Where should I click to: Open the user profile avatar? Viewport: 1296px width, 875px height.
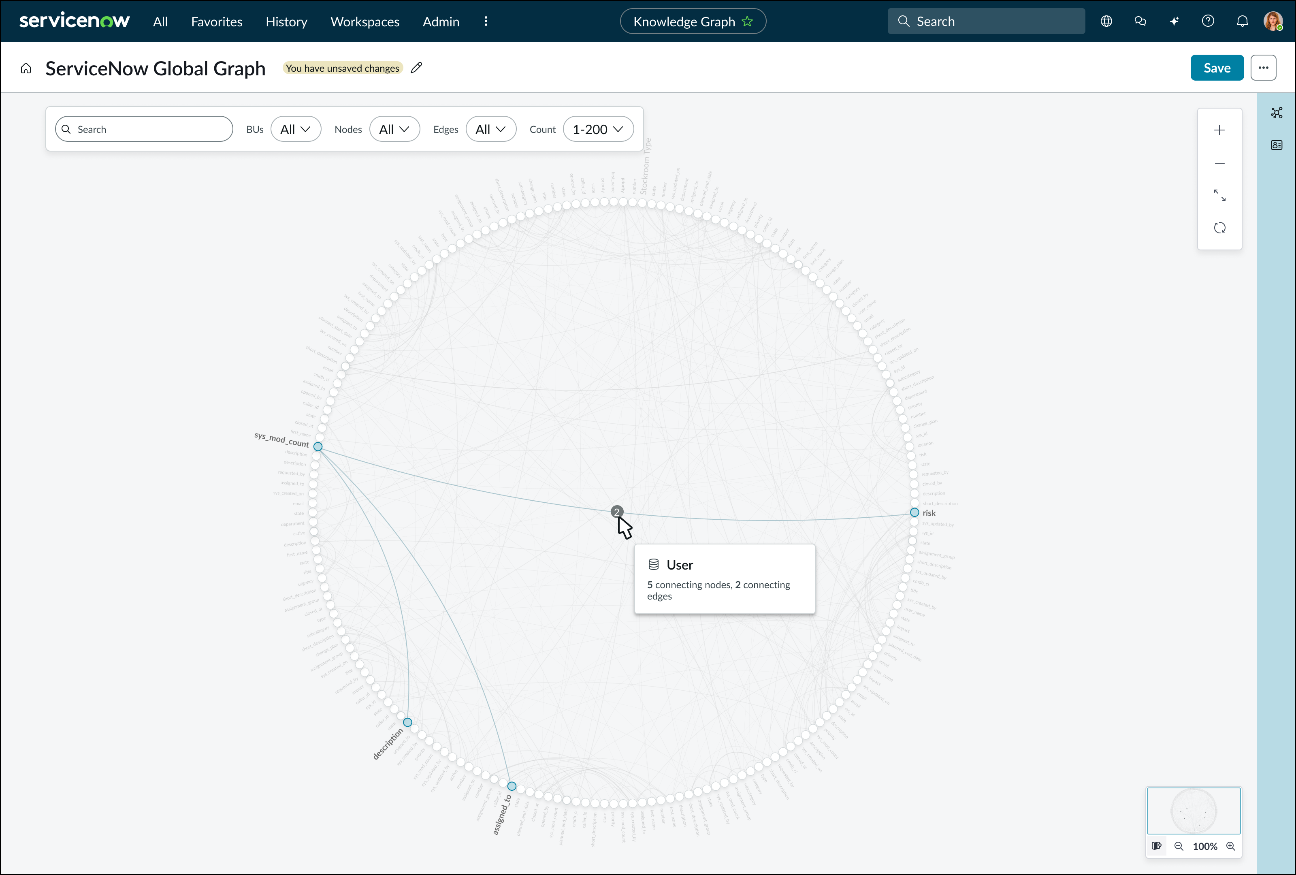(1273, 21)
